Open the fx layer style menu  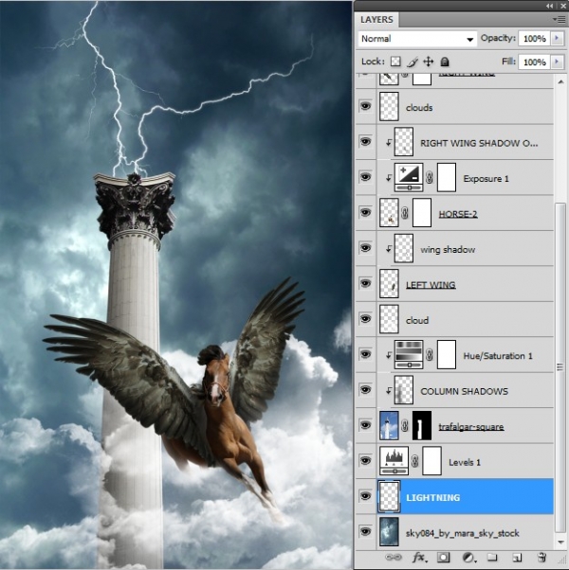click(419, 558)
